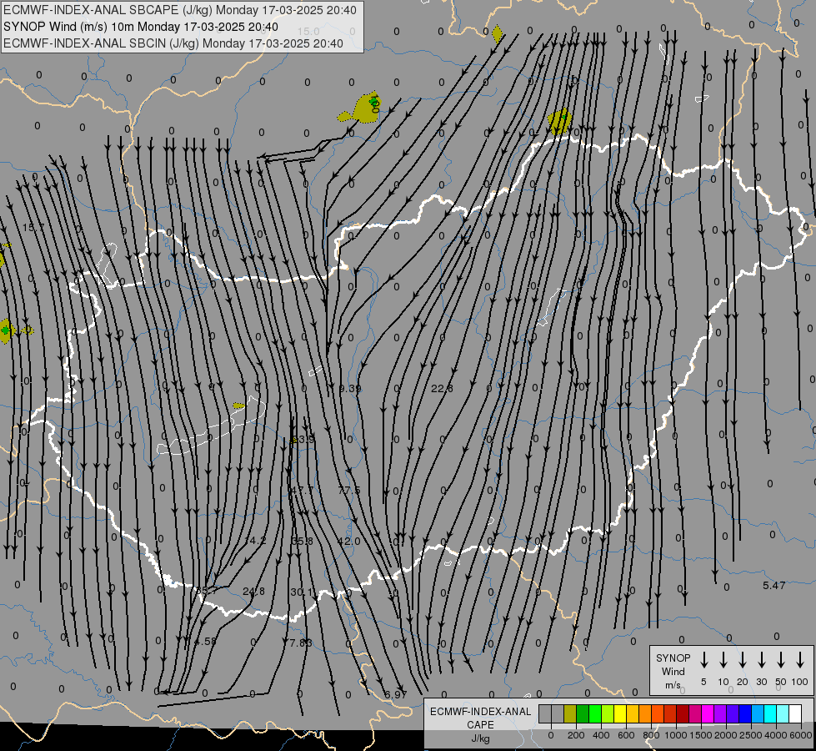Click the 15.7 value at map's left edge

point(33,227)
